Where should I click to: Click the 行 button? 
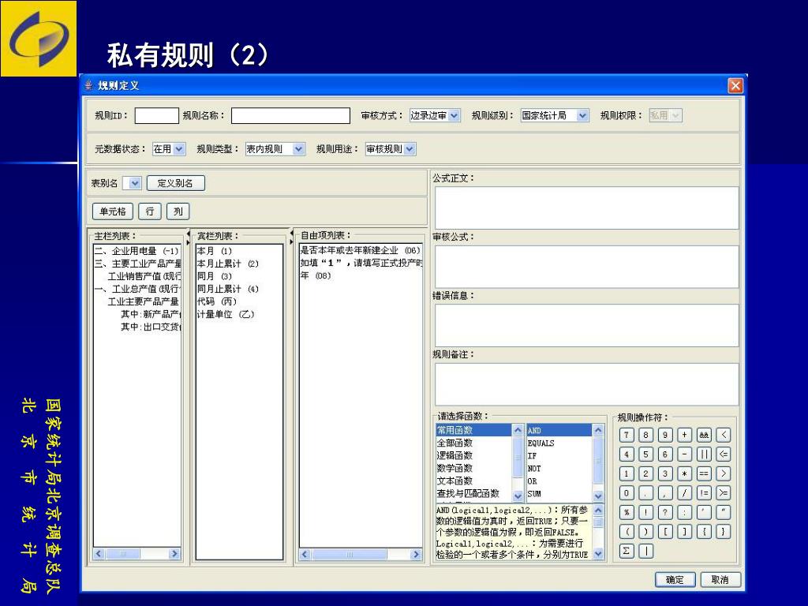[x=149, y=211]
